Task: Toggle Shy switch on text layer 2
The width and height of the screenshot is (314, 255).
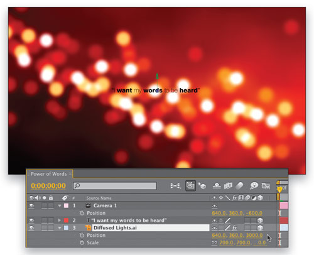Action: (214, 220)
